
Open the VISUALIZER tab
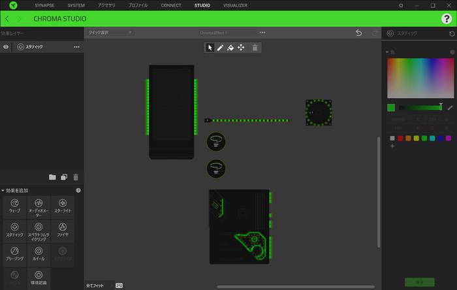[235, 5]
